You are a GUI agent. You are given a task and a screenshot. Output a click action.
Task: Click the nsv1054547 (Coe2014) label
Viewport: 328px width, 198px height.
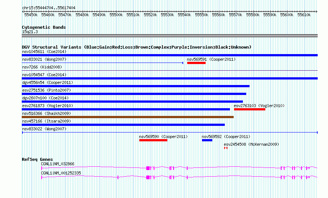44,75
